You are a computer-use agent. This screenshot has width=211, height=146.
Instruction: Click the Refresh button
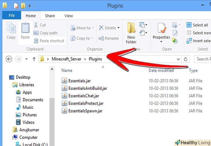coord(185,59)
